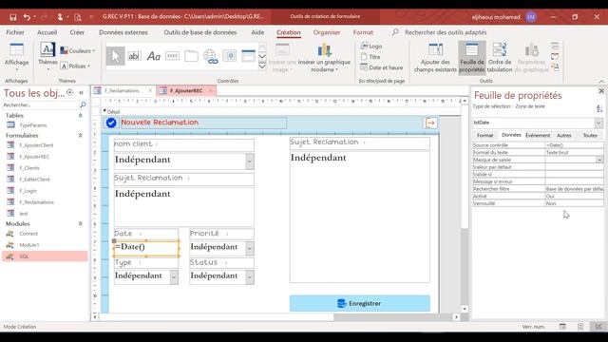Open the nom client combo box arrow
608x342 pixels.
click(250, 161)
